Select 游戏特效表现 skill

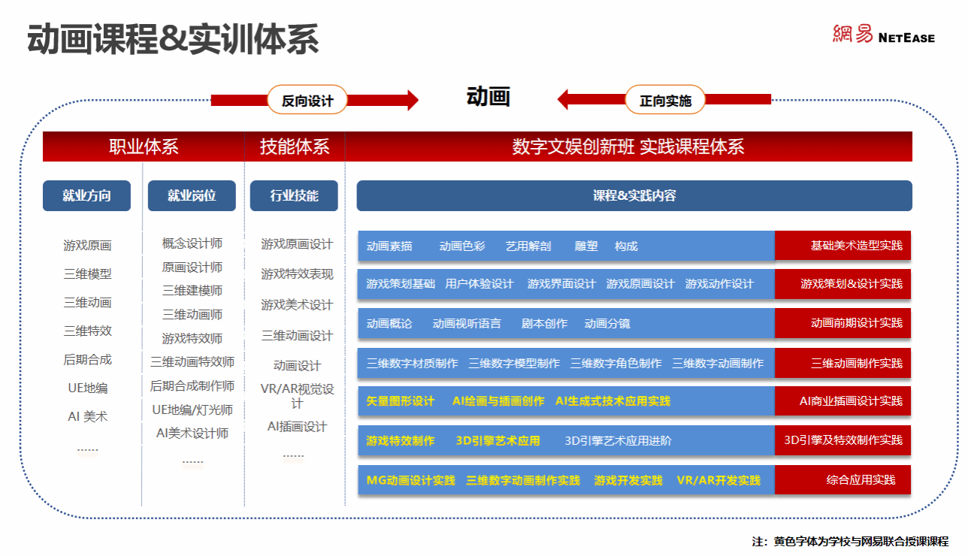click(x=297, y=274)
